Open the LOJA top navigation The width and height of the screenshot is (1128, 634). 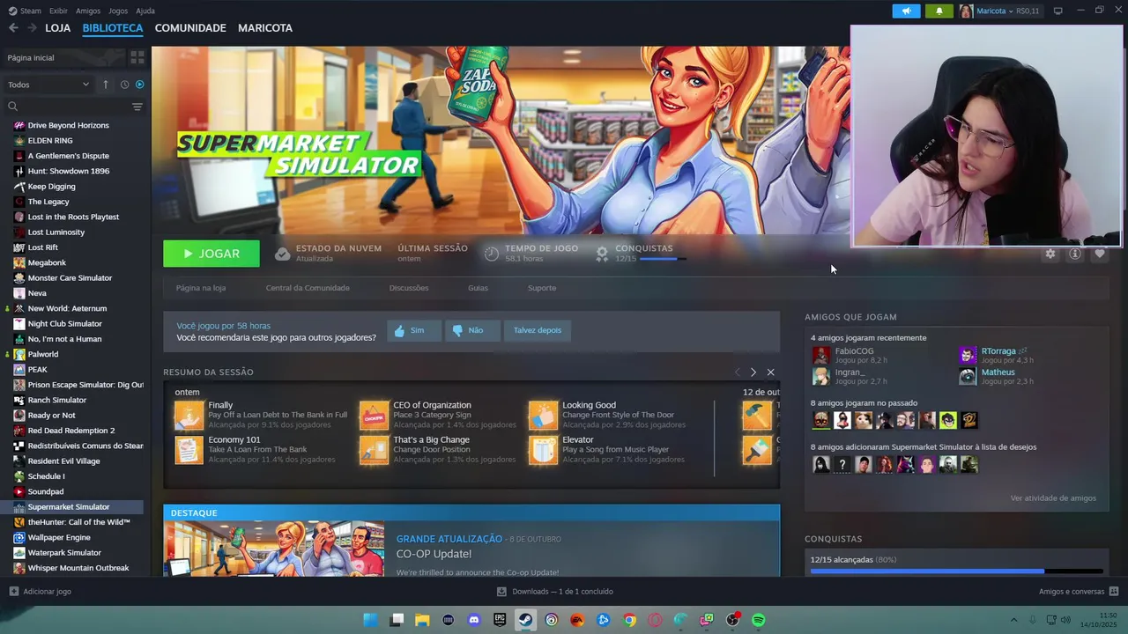click(58, 28)
